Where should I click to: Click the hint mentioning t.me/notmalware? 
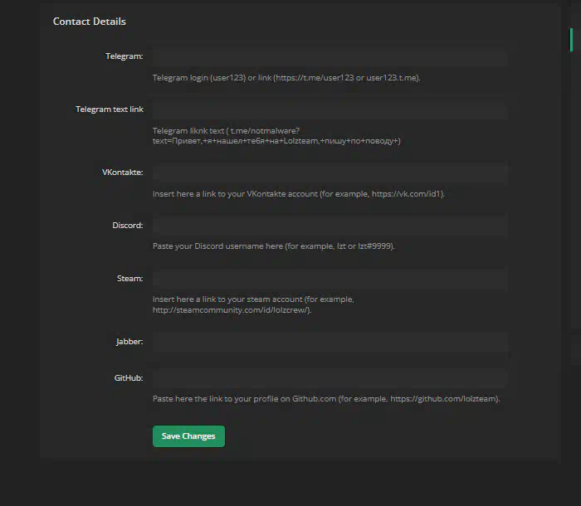click(276, 136)
